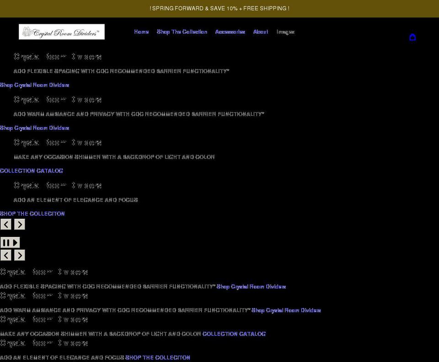This screenshot has height=362, width=439.
Task: Click the Spring Forward savings banner
Action: 219,8
